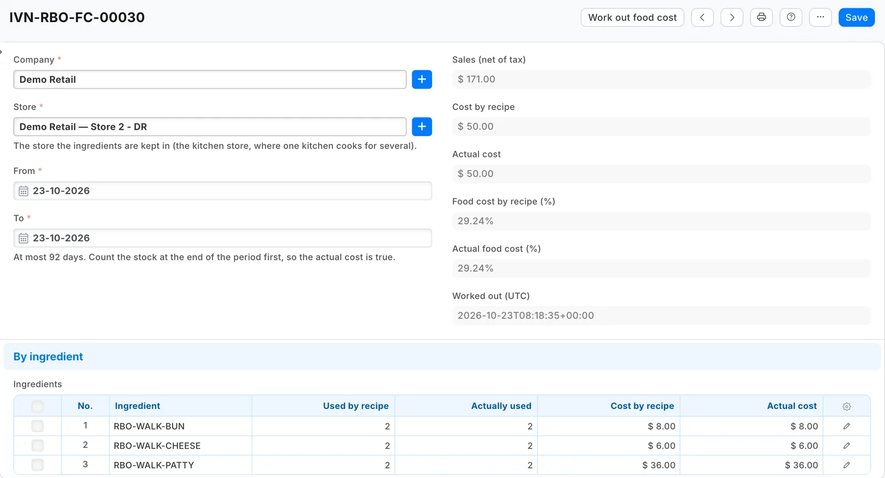Click the Actually used column header
Image resolution: width=885 pixels, height=478 pixels.
click(x=466, y=406)
